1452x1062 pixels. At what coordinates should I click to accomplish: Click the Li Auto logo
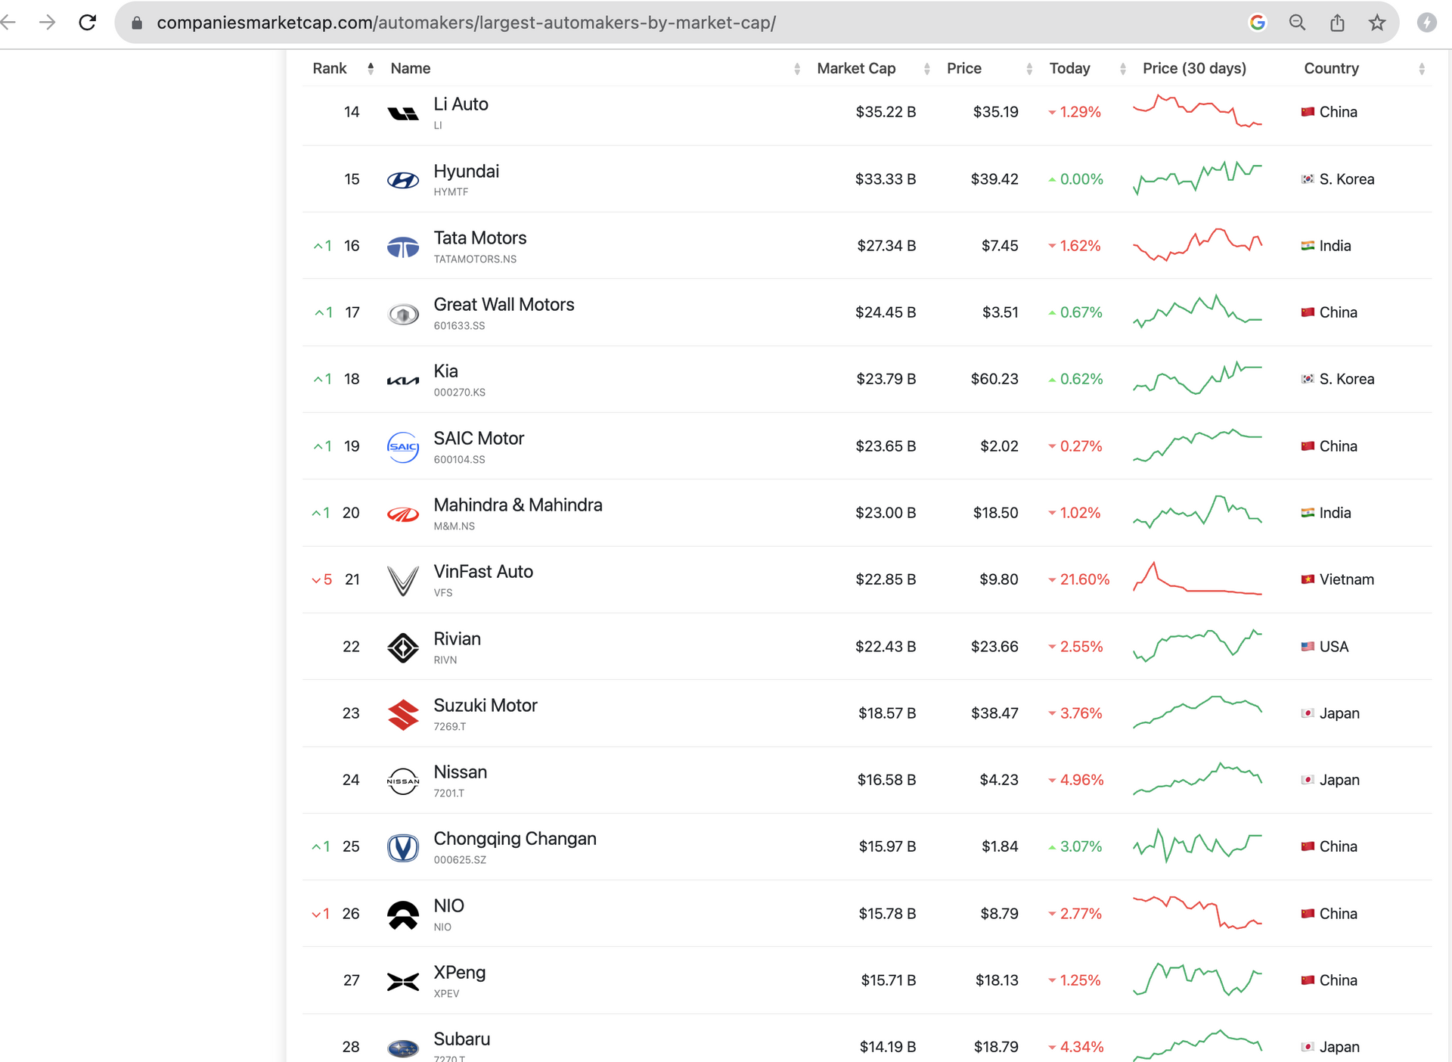[402, 113]
